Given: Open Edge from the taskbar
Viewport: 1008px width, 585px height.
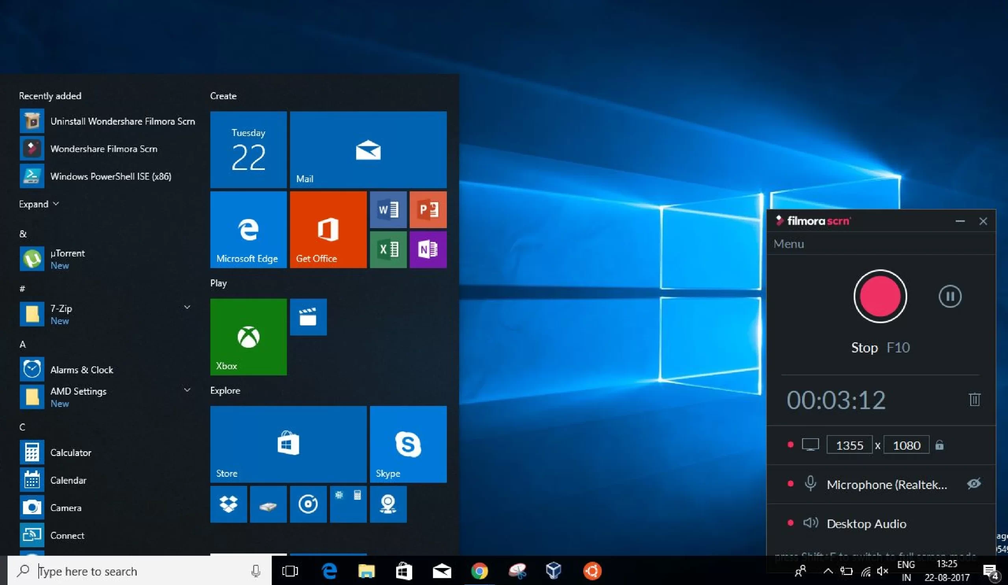Looking at the screenshot, I should click(x=329, y=571).
